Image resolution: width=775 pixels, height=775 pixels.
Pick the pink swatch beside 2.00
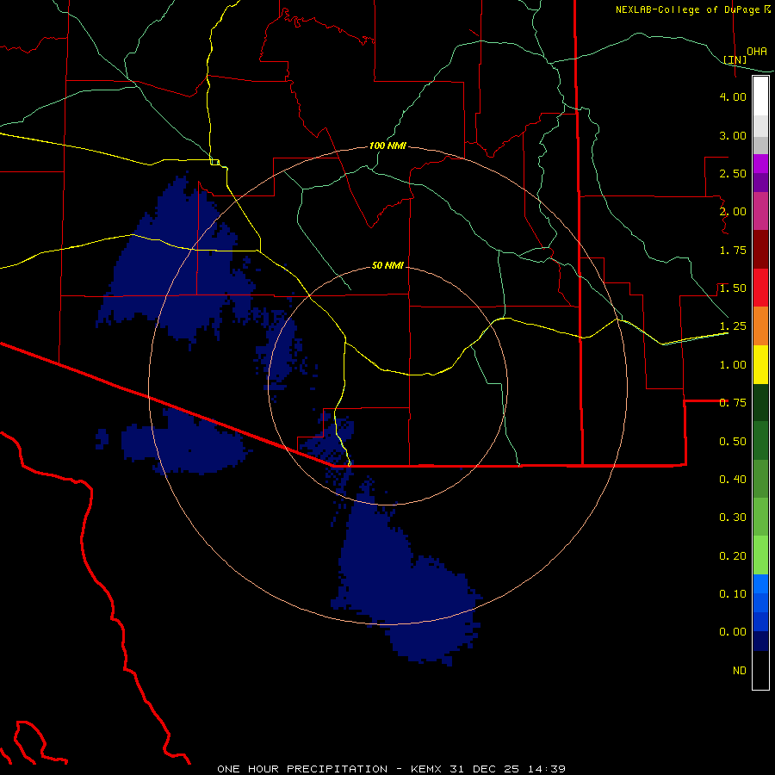(x=760, y=211)
